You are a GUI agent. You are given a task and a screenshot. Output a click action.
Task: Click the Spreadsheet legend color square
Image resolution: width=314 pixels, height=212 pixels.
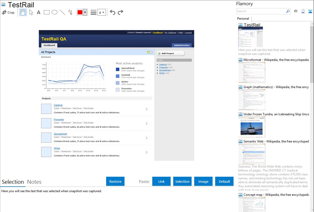click(117, 69)
